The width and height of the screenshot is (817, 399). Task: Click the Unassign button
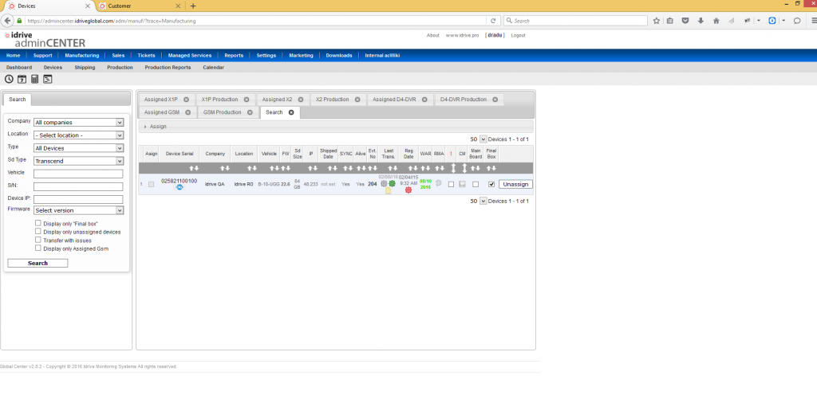[515, 184]
